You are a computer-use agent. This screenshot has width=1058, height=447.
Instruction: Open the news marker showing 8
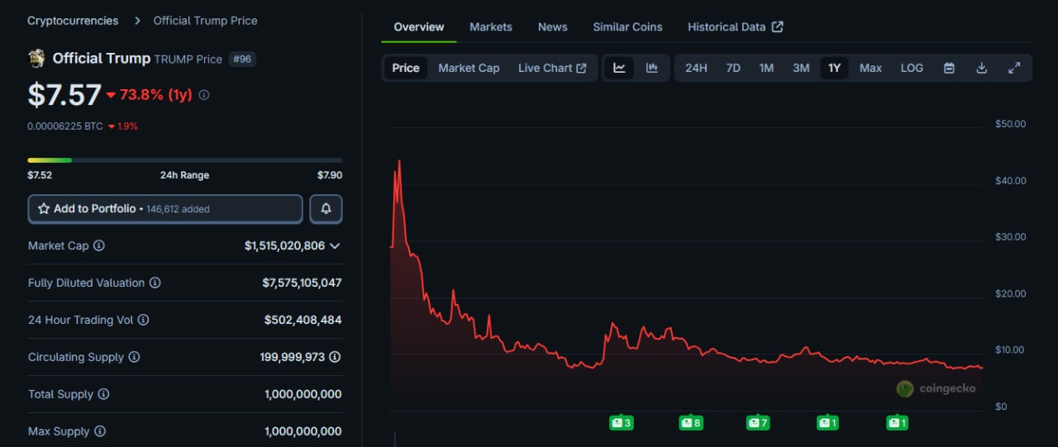coord(690,423)
